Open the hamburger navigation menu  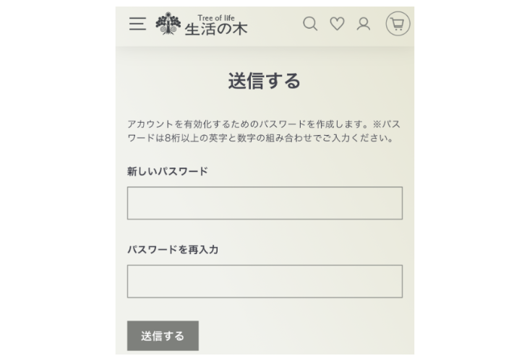[x=137, y=24]
